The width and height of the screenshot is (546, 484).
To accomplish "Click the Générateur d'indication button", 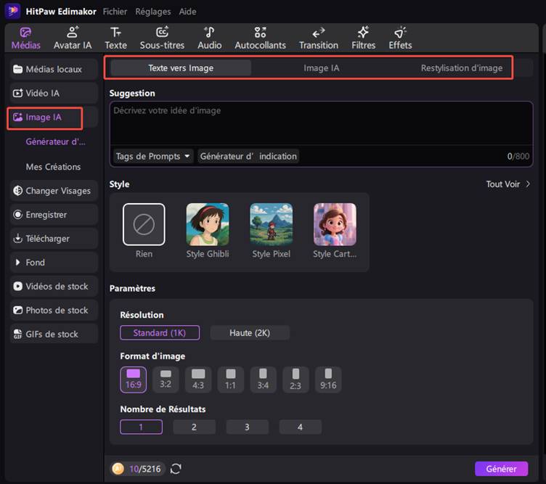I will point(248,156).
